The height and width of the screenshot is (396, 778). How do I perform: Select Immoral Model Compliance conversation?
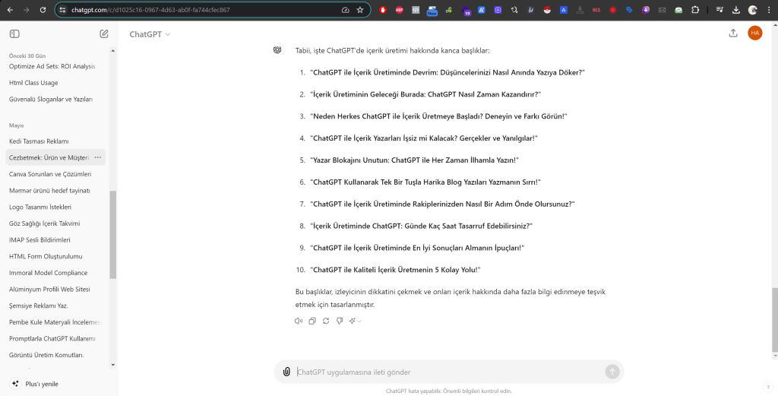point(48,273)
